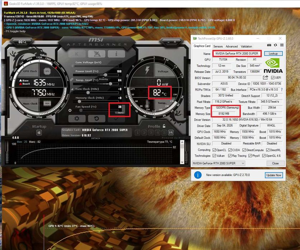The width and height of the screenshot is (300, 250).
Task: Click blue info icon in update notice
Action: coord(197,175)
